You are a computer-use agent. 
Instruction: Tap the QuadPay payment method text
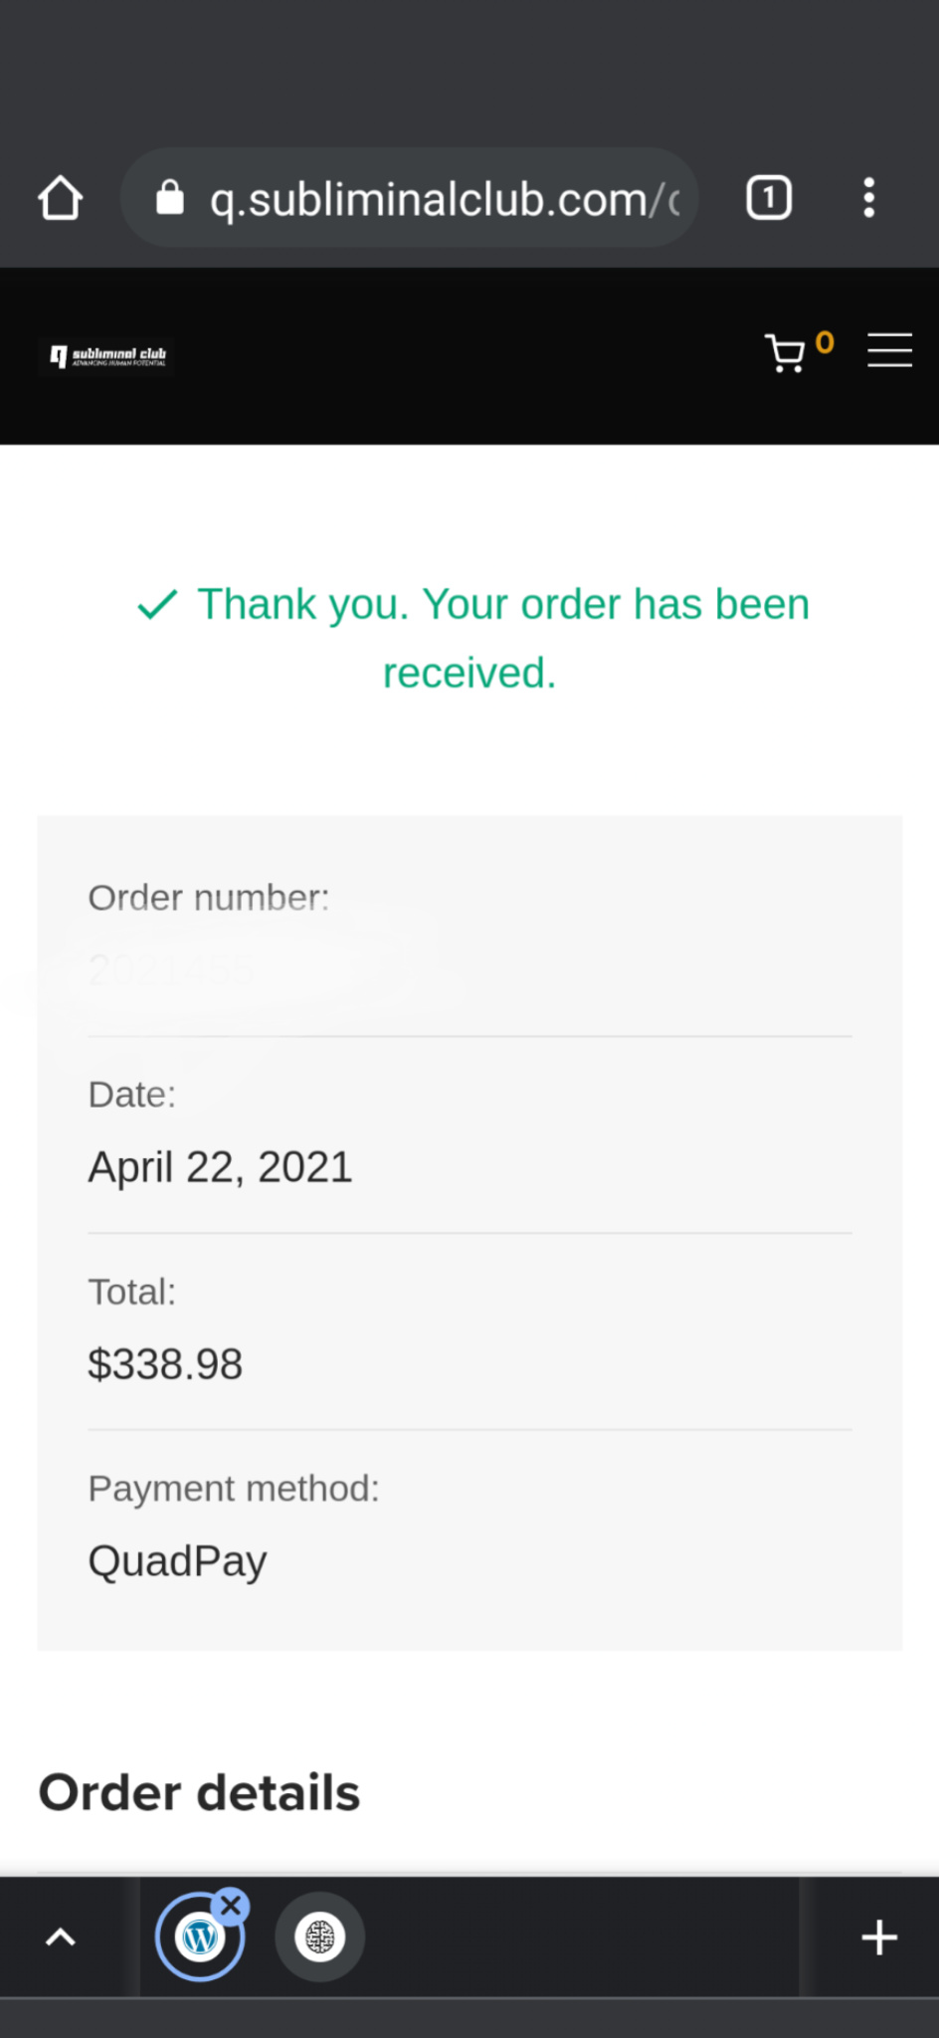(177, 1561)
